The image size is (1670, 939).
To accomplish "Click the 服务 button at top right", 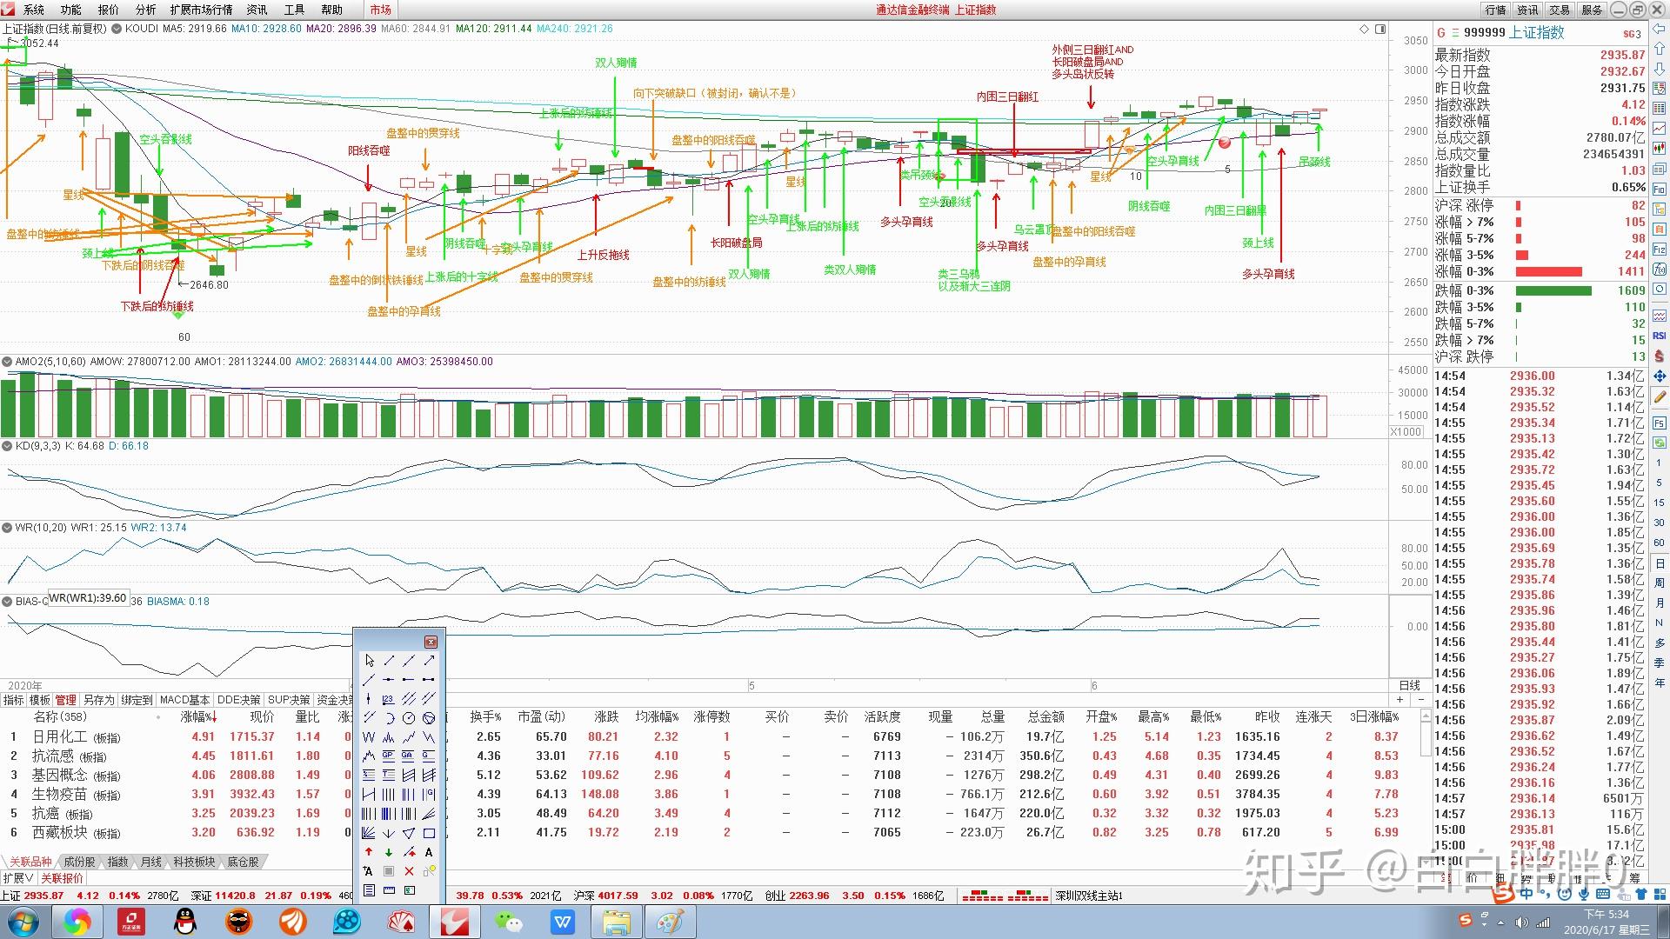I will click(x=1592, y=10).
